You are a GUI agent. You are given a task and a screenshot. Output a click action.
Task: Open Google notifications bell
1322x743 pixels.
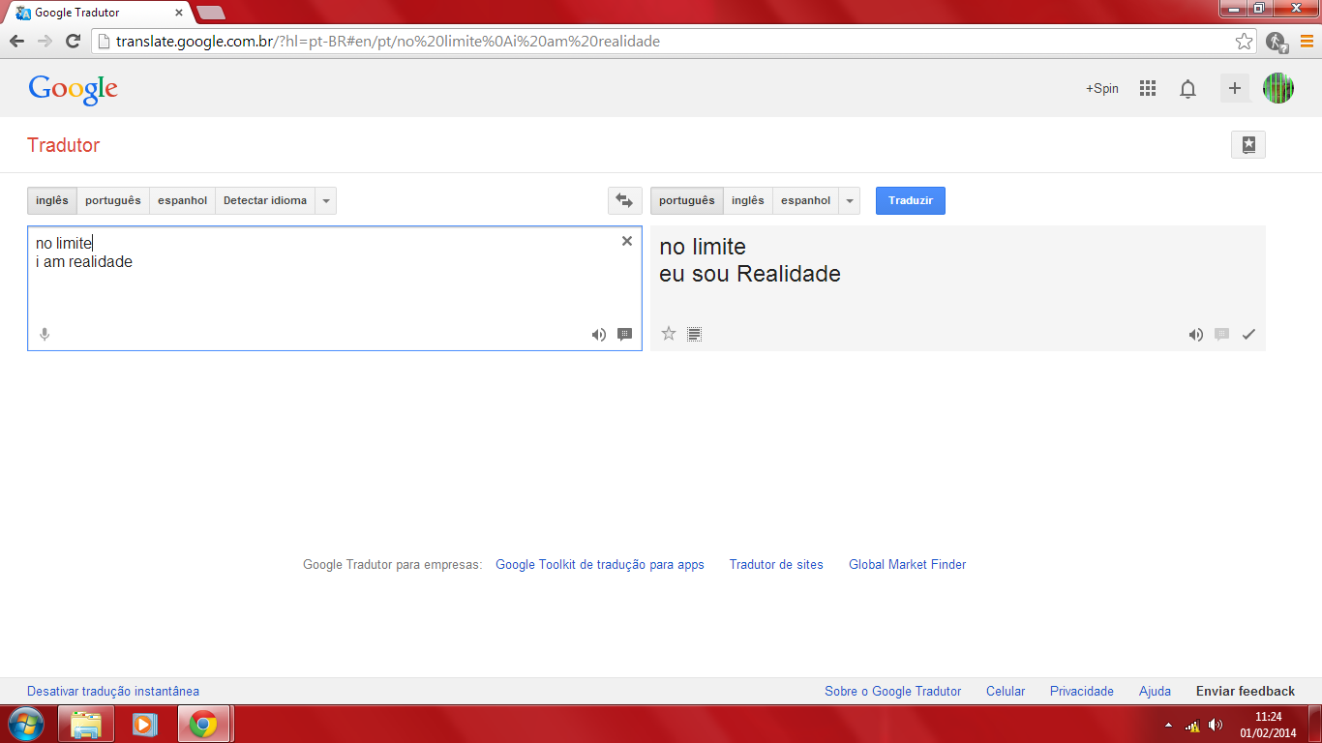click(1187, 89)
